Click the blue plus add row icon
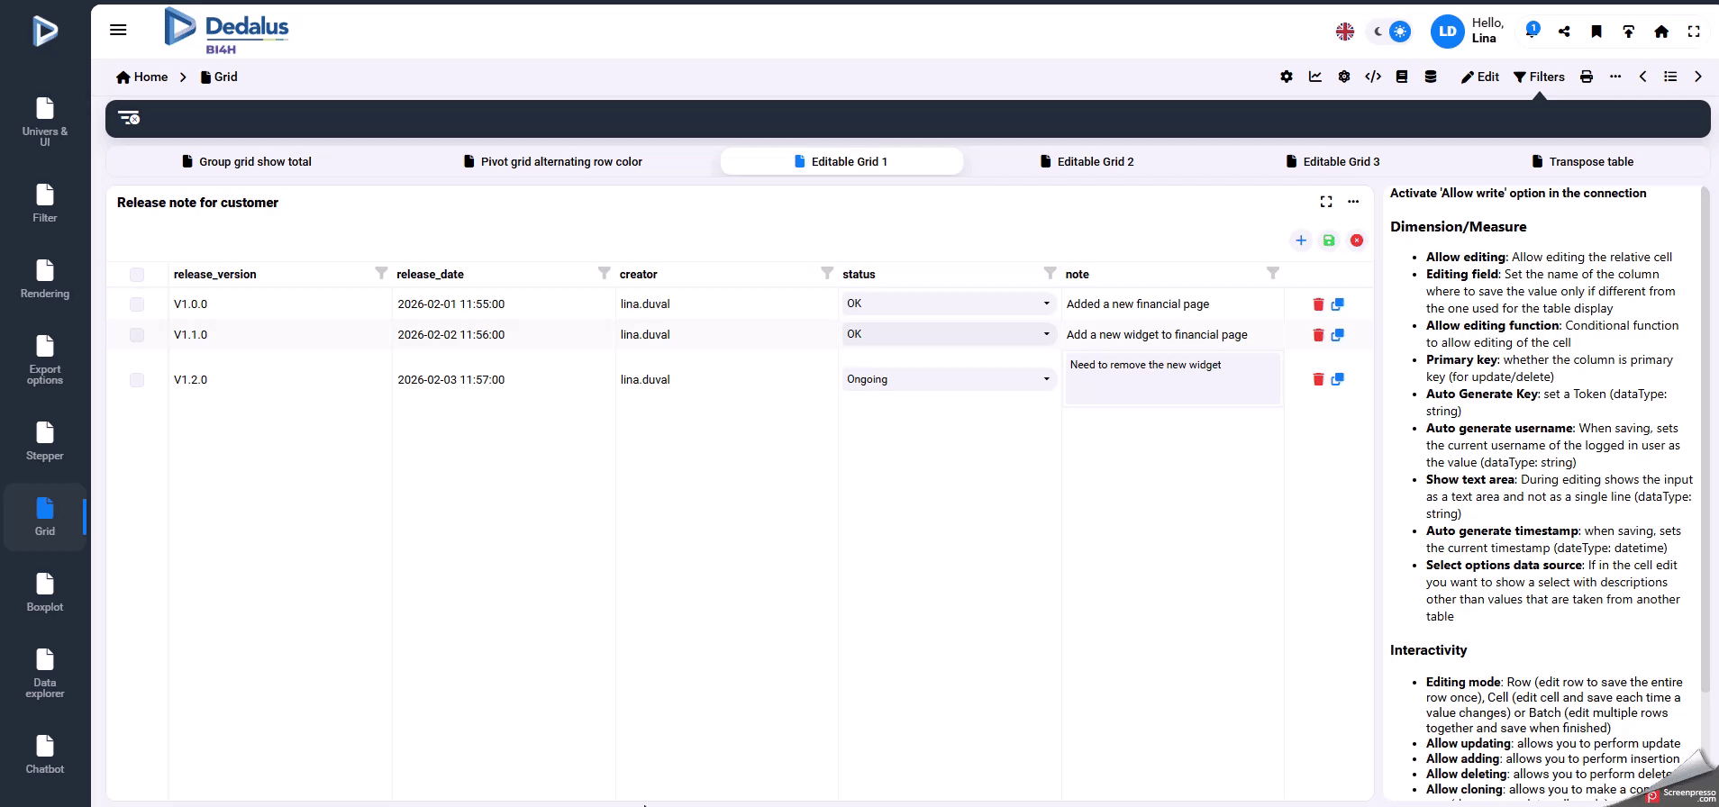 [1300, 240]
